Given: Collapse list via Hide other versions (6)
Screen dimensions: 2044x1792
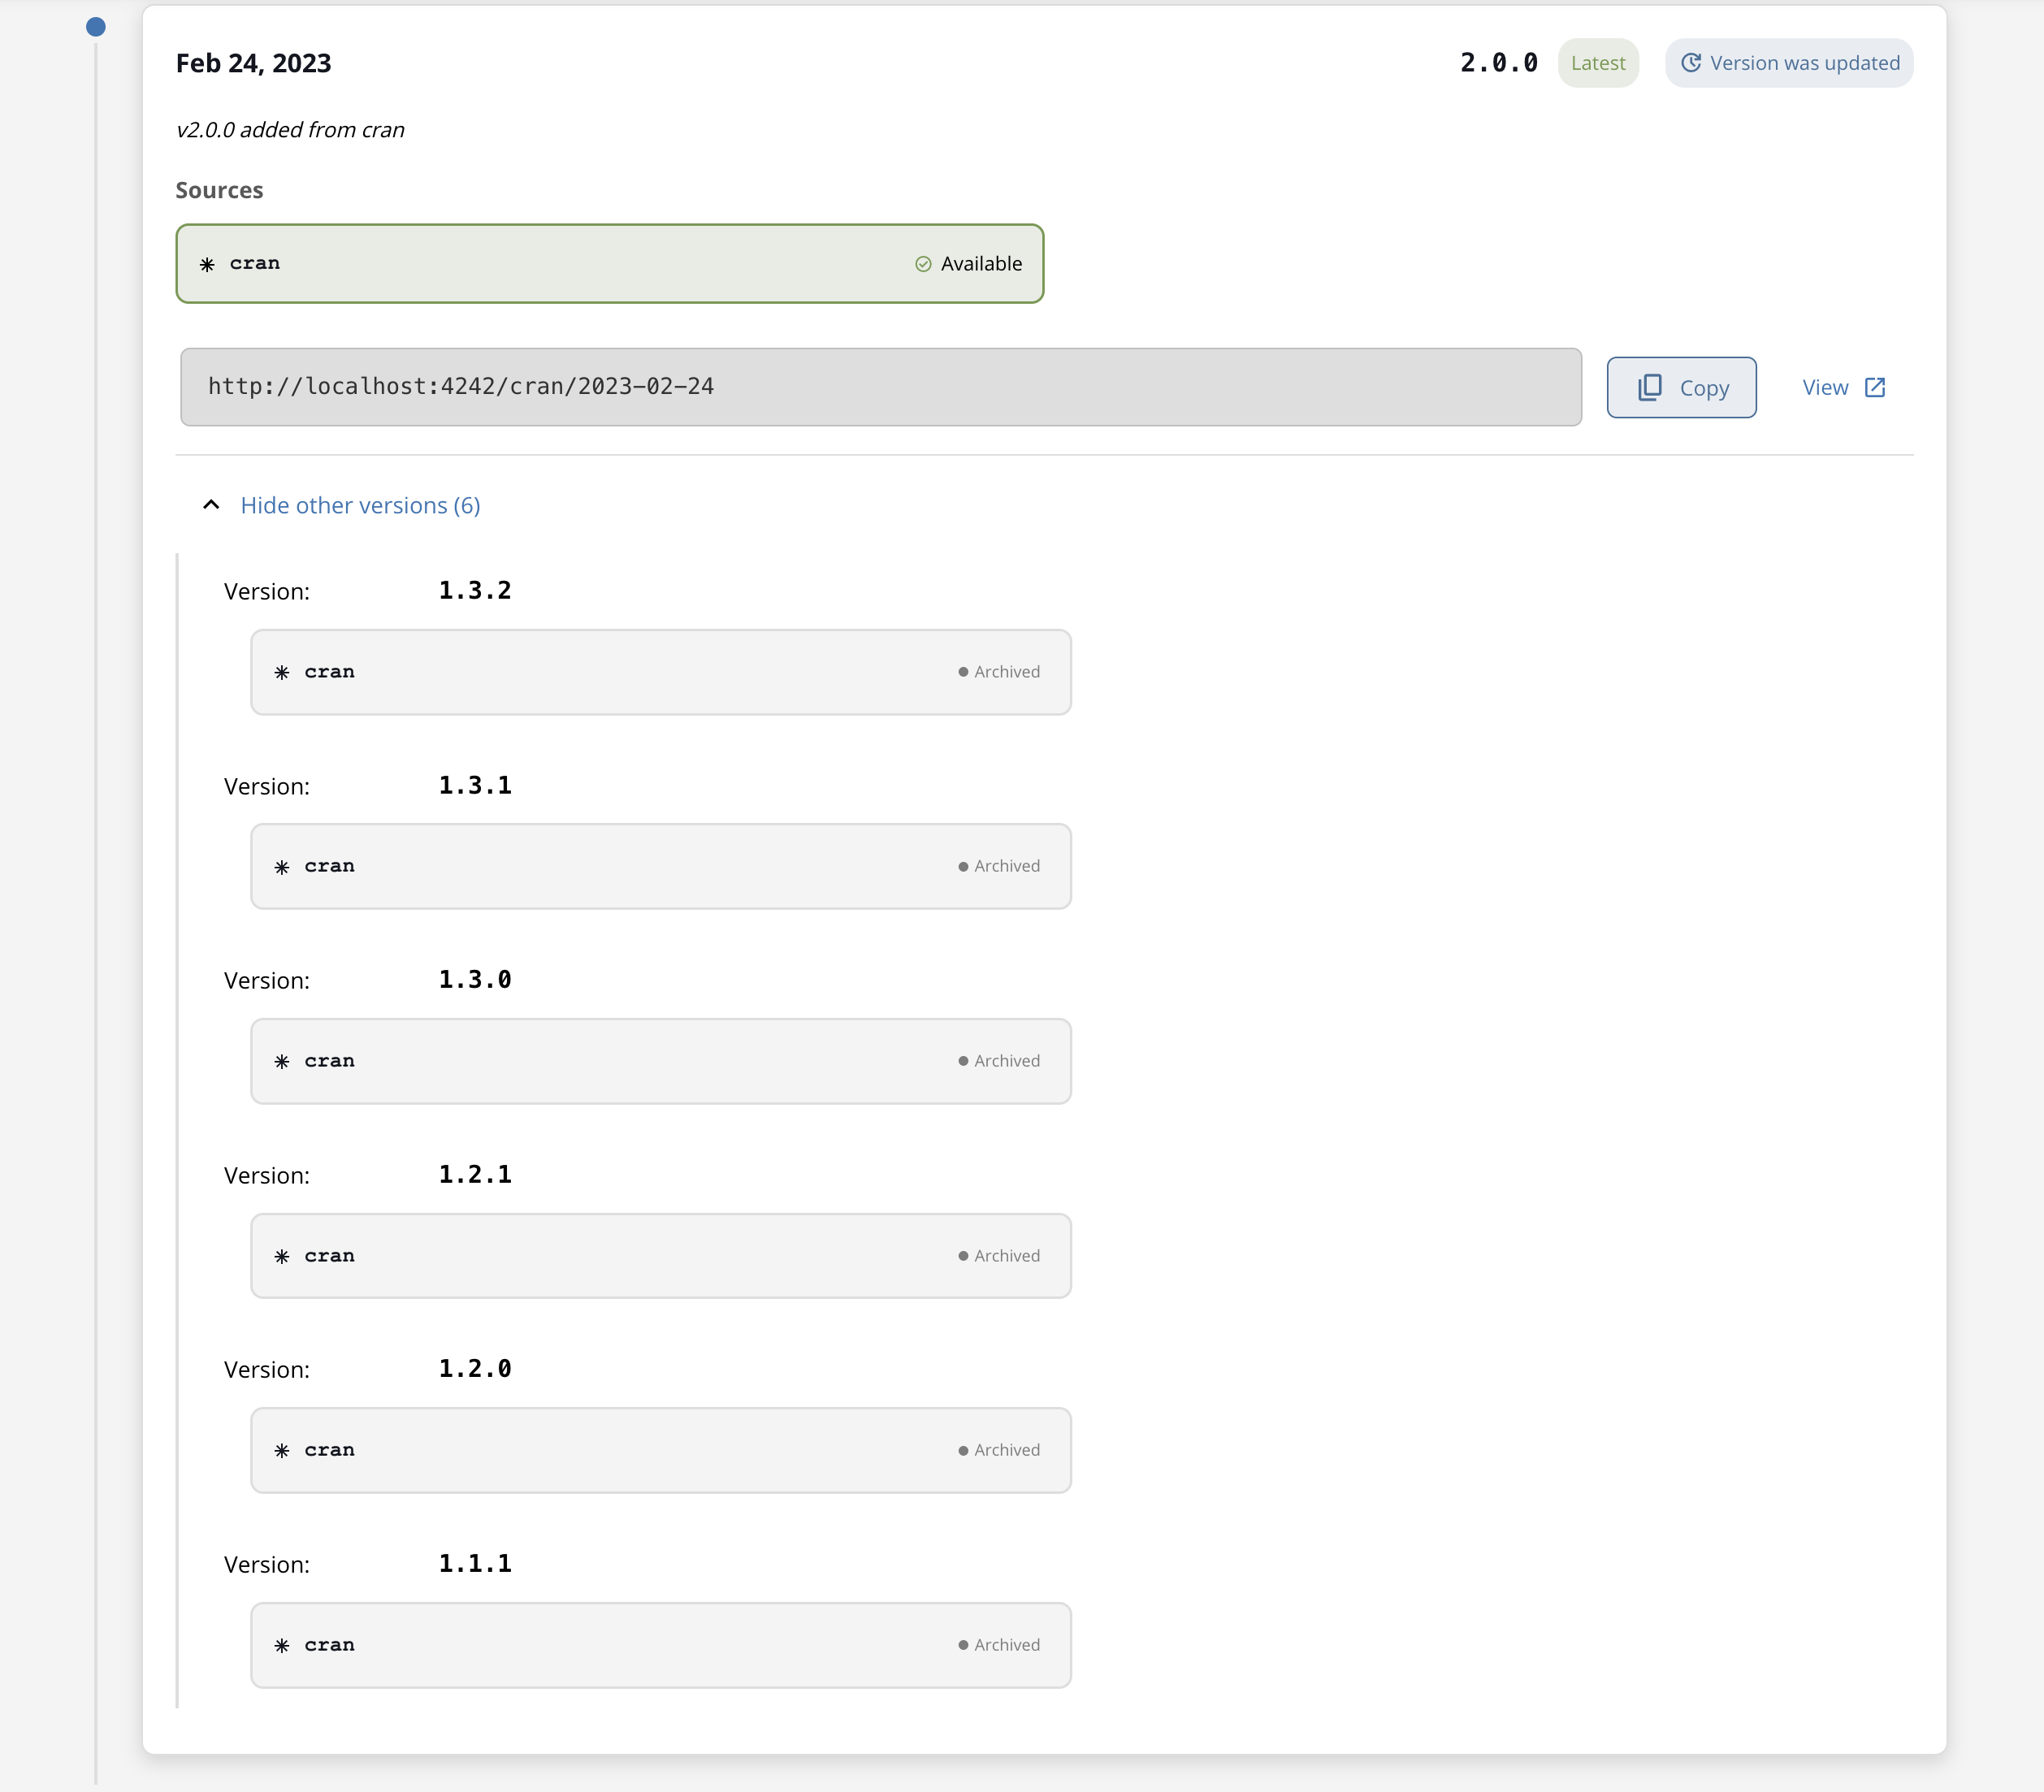Looking at the screenshot, I should point(360,505).
